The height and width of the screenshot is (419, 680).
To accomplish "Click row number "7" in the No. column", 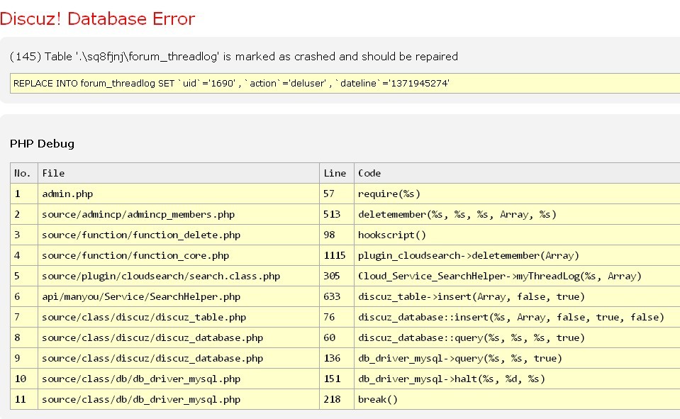I will pos(24,317).
